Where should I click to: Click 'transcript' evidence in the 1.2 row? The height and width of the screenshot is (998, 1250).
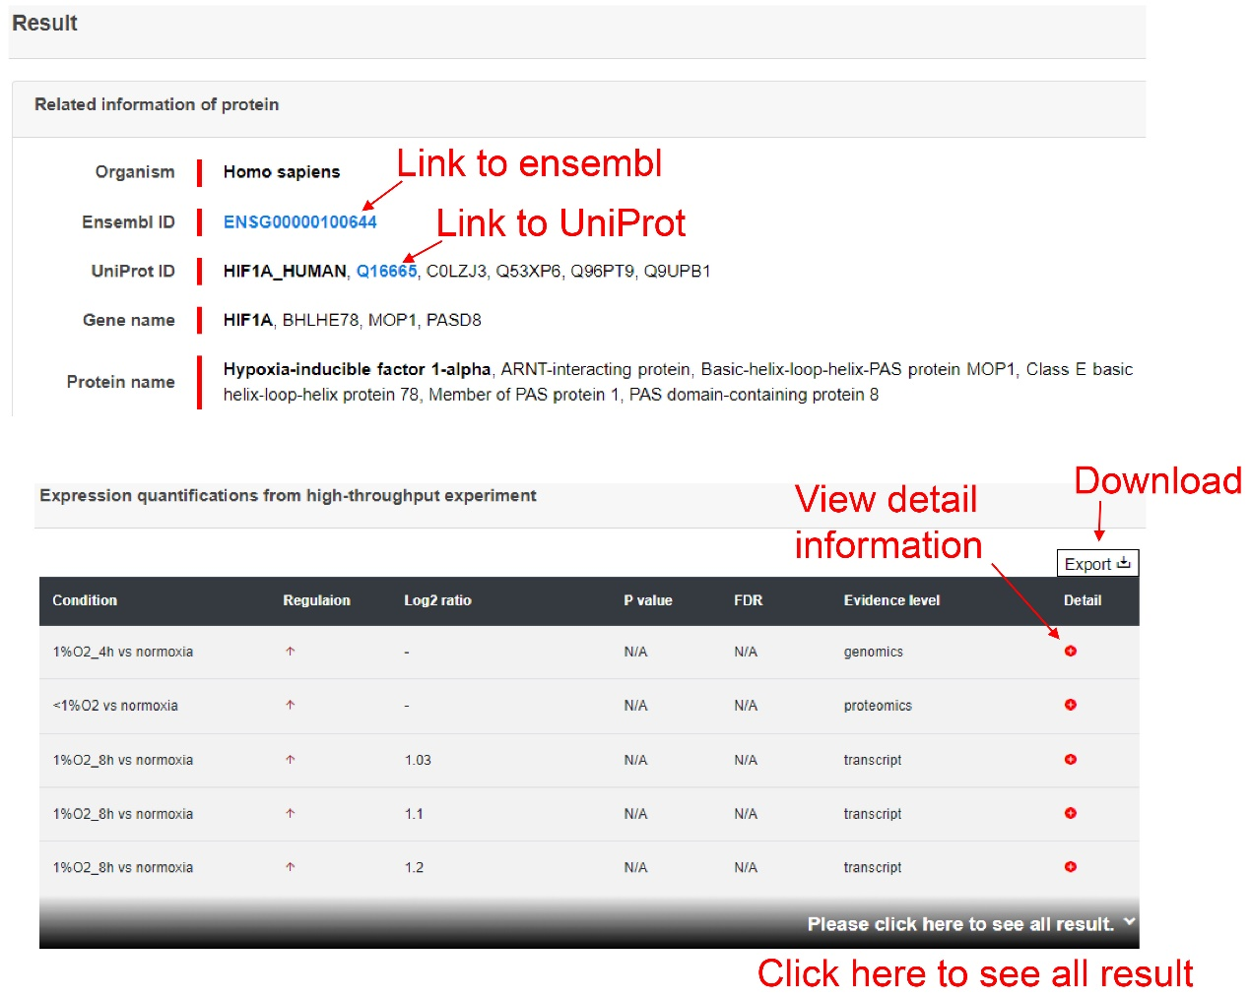click(872, 867)
